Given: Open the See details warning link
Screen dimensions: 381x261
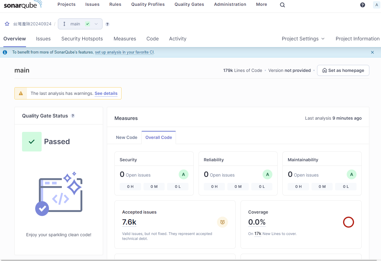Looking at the screenshot, I should click(x=106, y=93).
